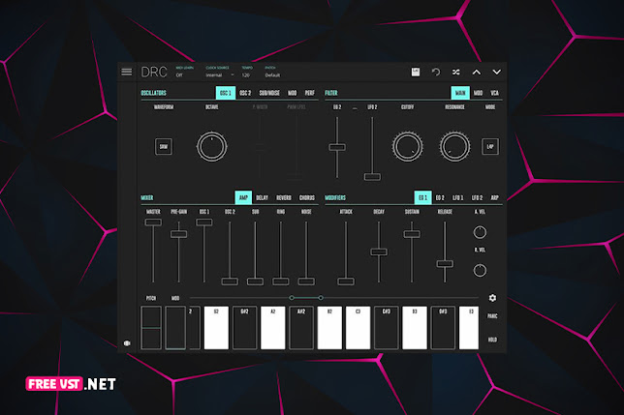
Task: Click the Panic button
Action: 492,316
